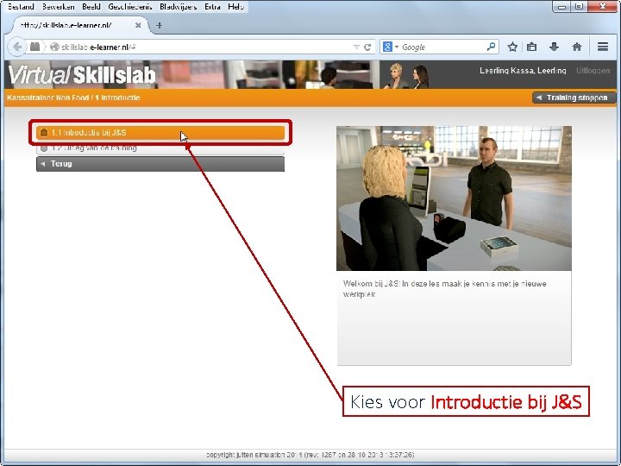The width and height of the screenshot is (621, 466).
Task: Open the Bewerken menu
Action: [x=59, y=6]
